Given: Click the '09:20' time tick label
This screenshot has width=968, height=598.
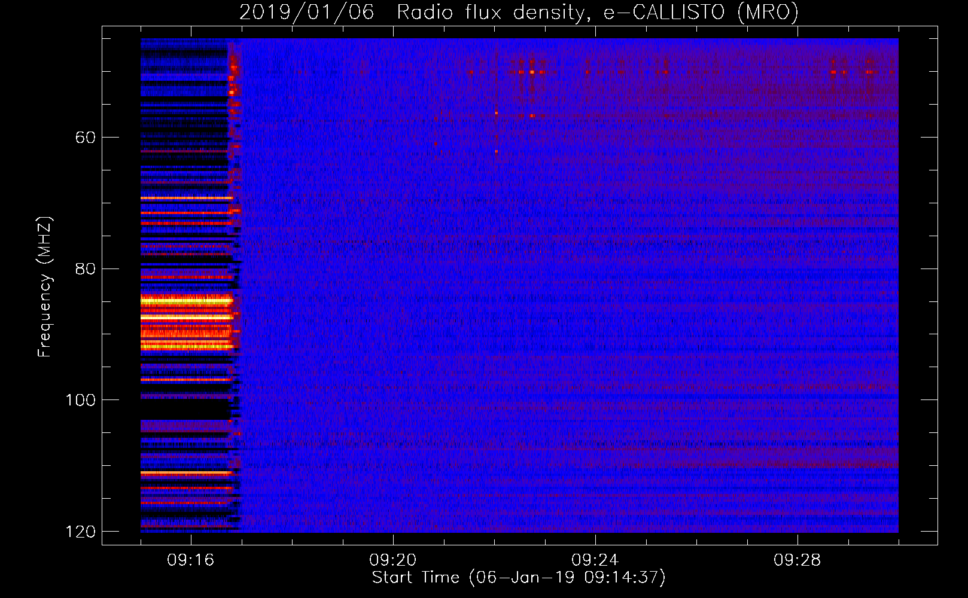Looking at the screenshot, I should click(393, 560).
